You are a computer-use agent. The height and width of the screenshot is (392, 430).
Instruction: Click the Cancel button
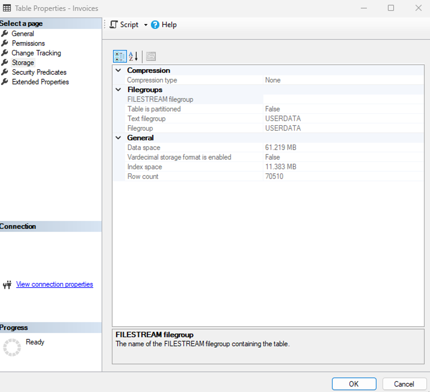(404, 384)
